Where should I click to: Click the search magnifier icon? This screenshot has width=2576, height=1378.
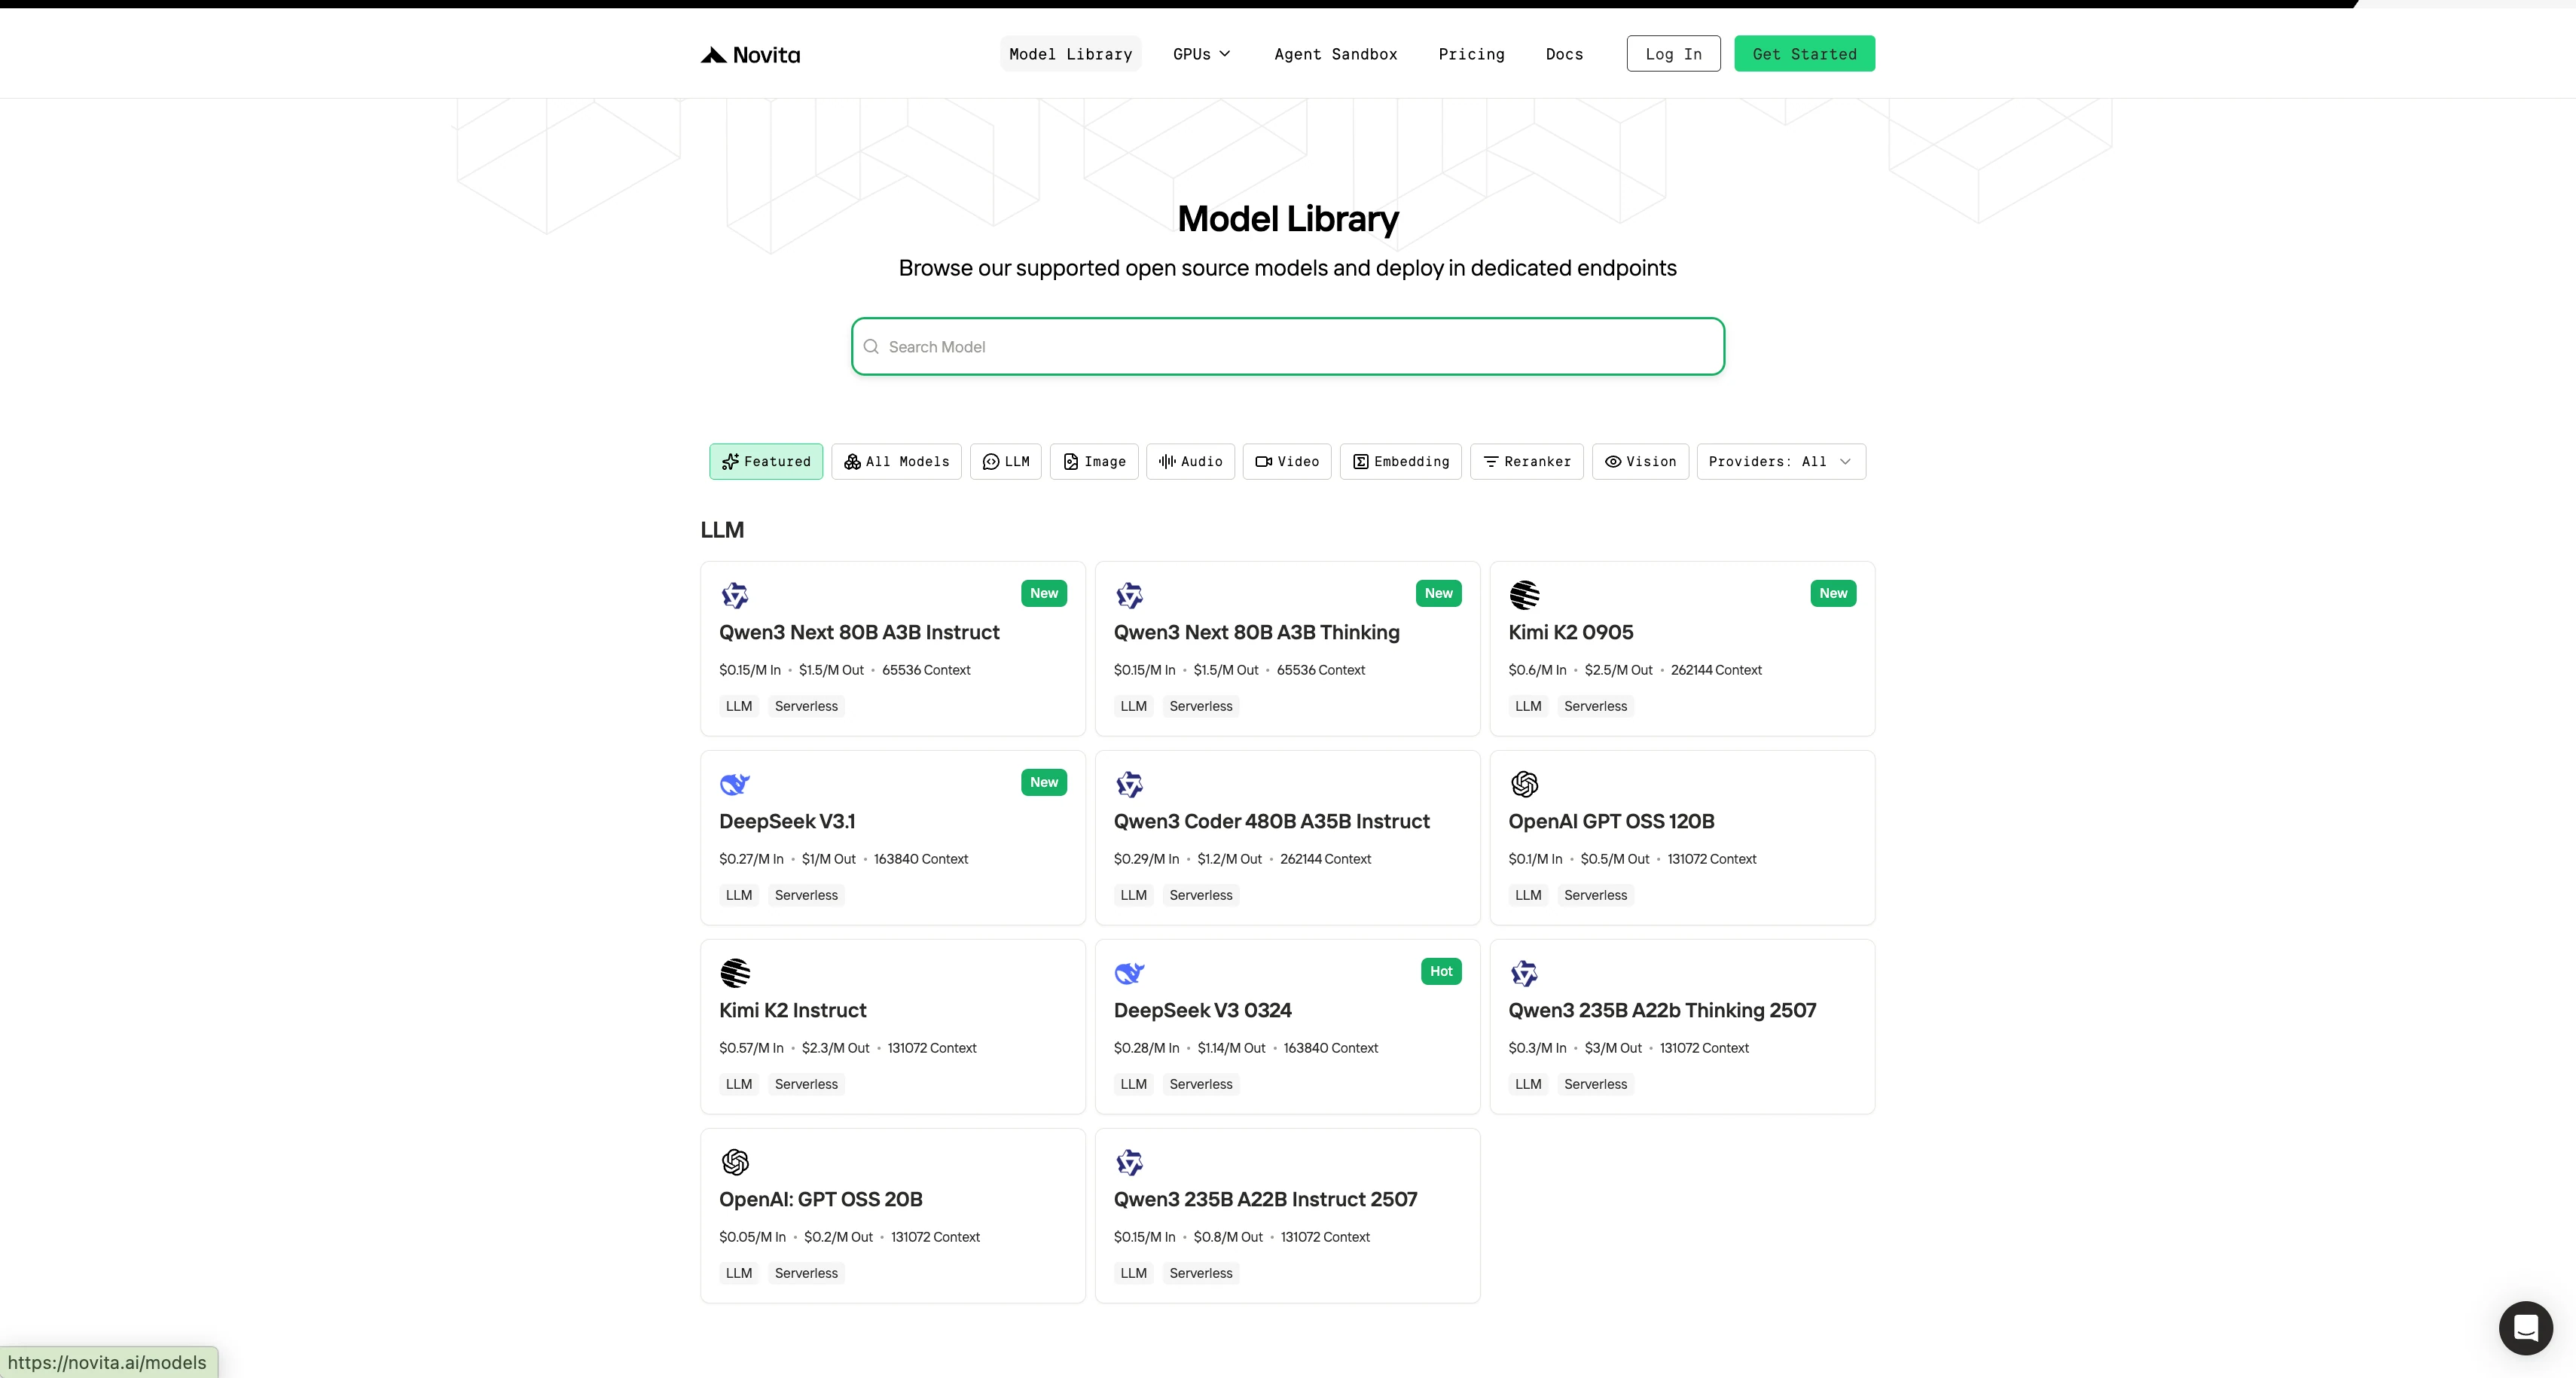pos(871,347)
